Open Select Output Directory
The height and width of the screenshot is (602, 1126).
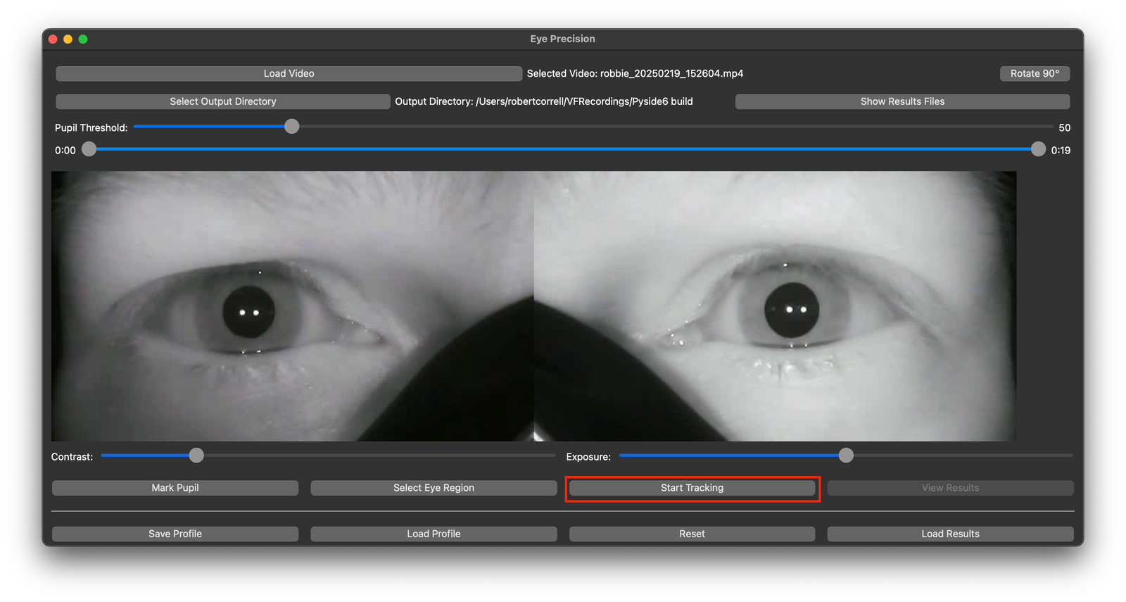click(x=222, y=101)
